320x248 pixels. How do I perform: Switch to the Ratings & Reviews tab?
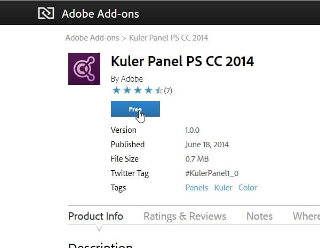[185, 216]
